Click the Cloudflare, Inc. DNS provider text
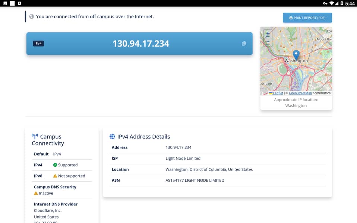Viewport: 357px width, 223px height. [x=48, y=210]
